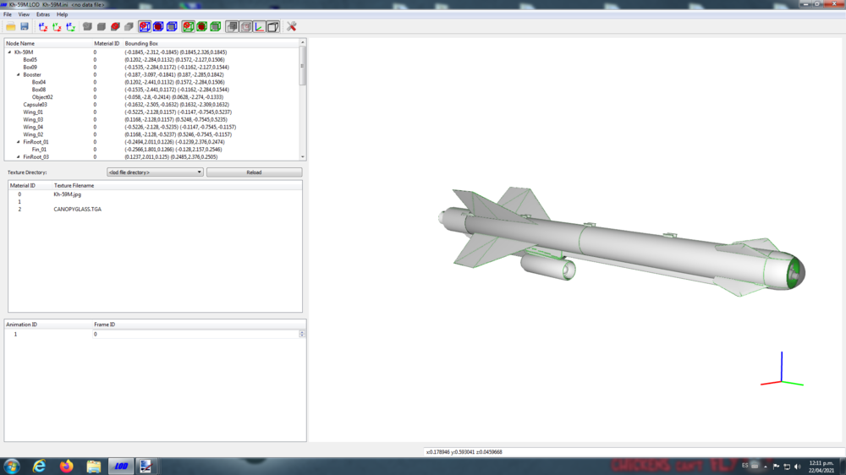Open the File menu
846x475 pixels.
coord(8,14)
